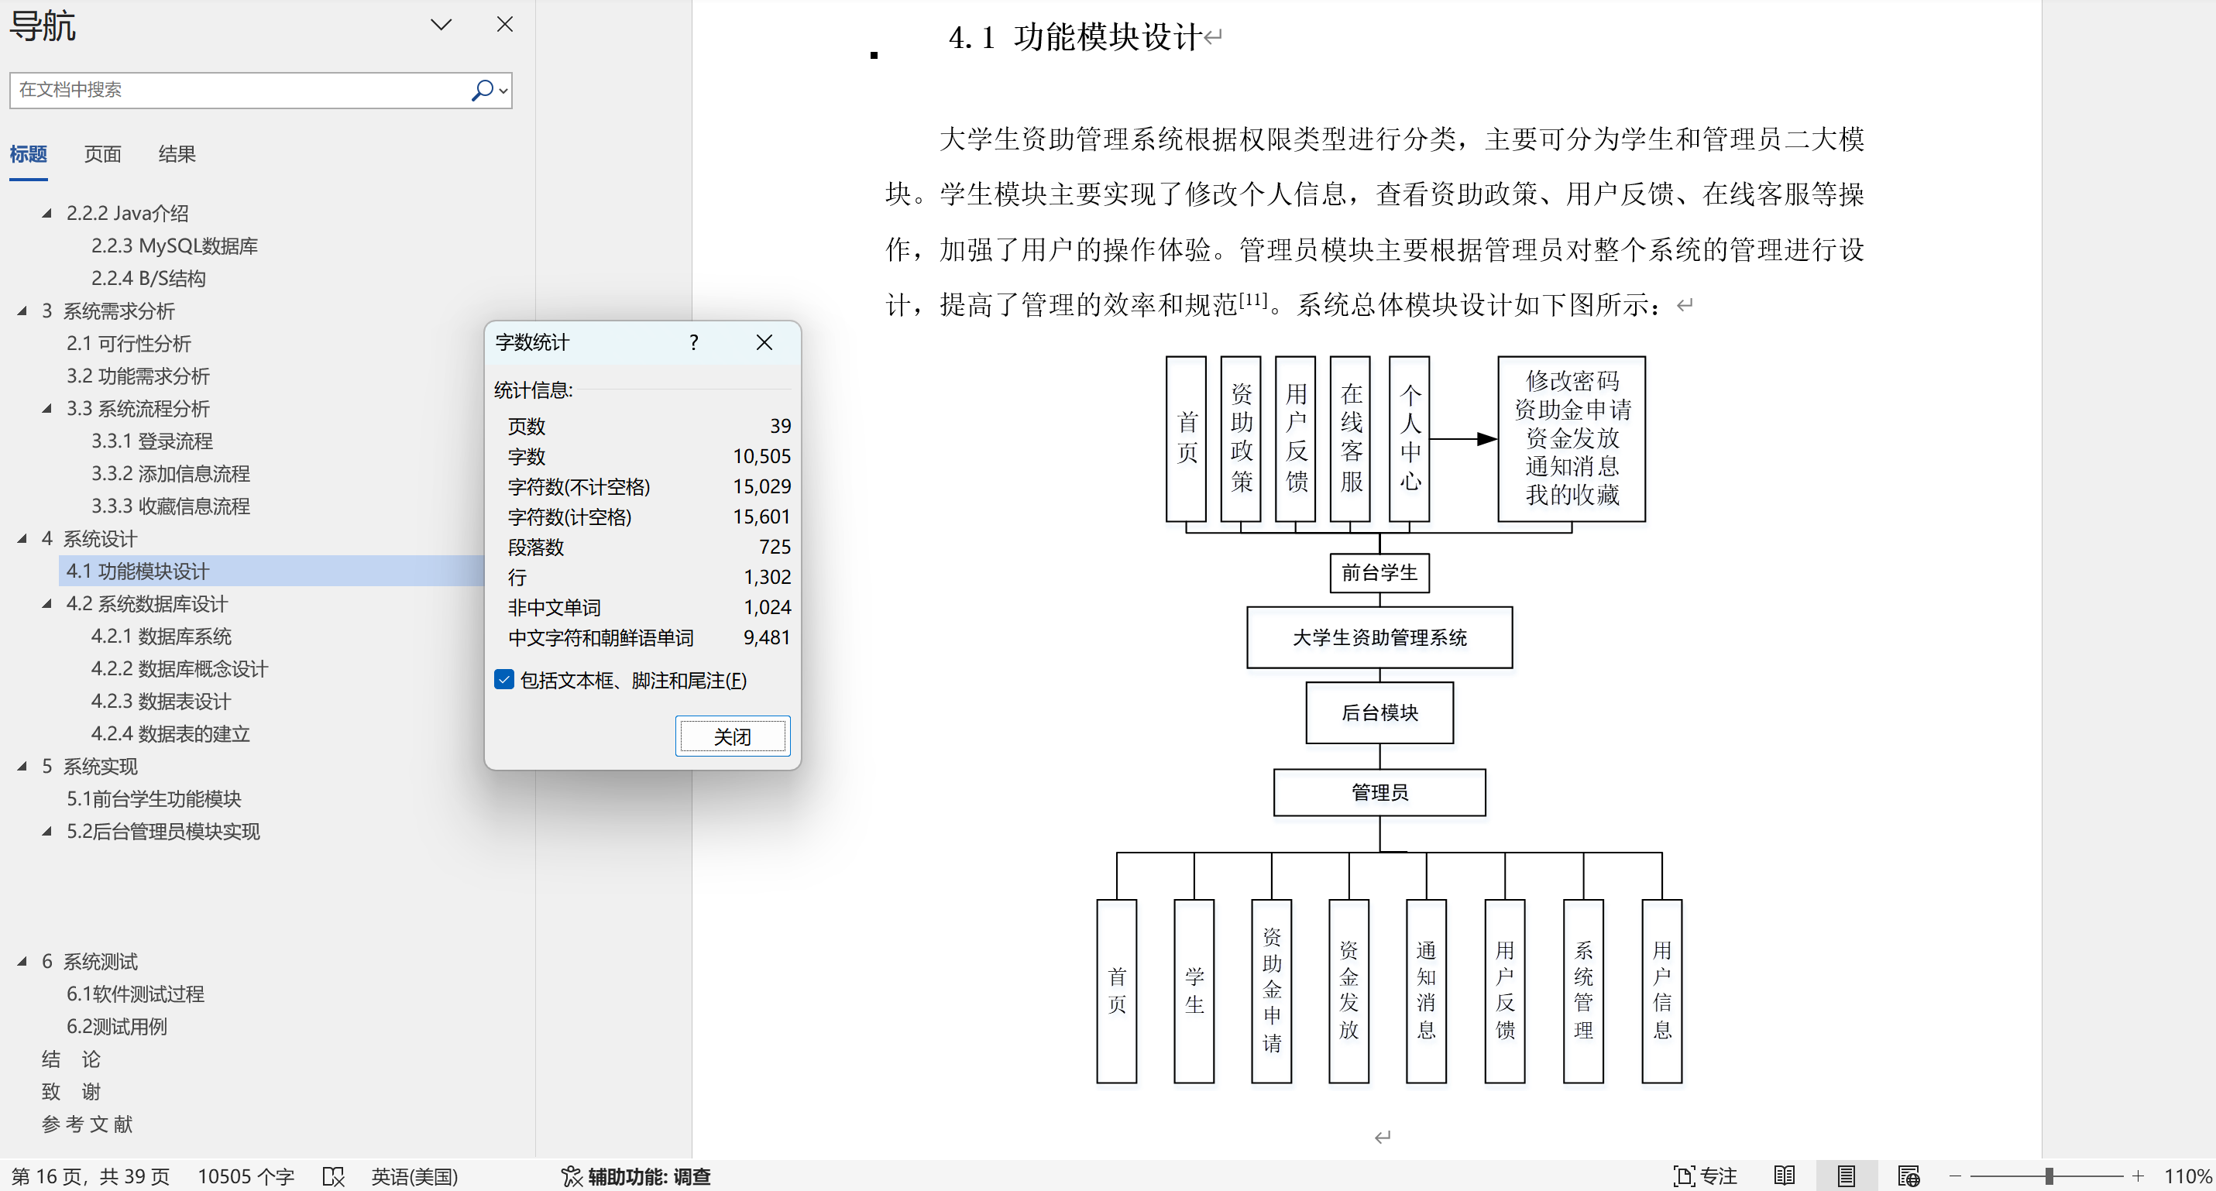Go to heading 3.3.3 收藏信息流程
2216x1191 pixels.
170,506
